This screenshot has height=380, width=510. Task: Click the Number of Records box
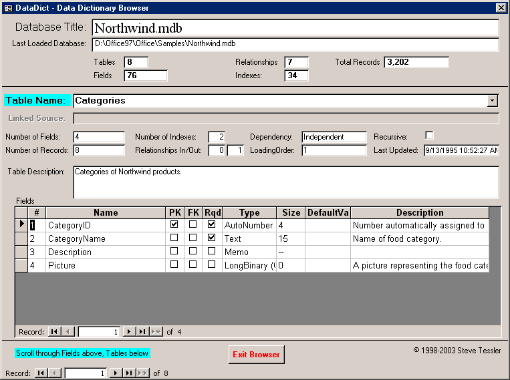pyautogui.click(x=99, y=150)
